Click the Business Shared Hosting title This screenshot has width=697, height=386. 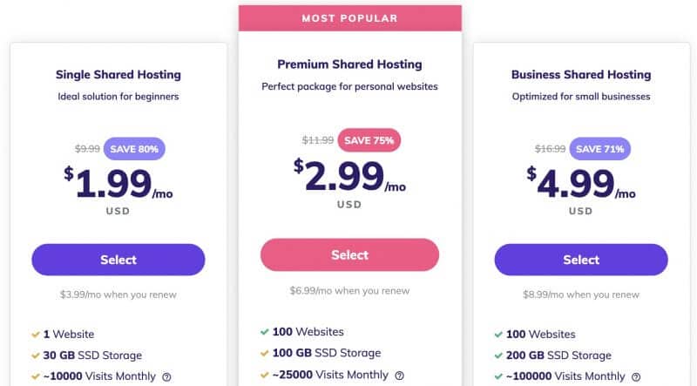(x=581, y=75)
